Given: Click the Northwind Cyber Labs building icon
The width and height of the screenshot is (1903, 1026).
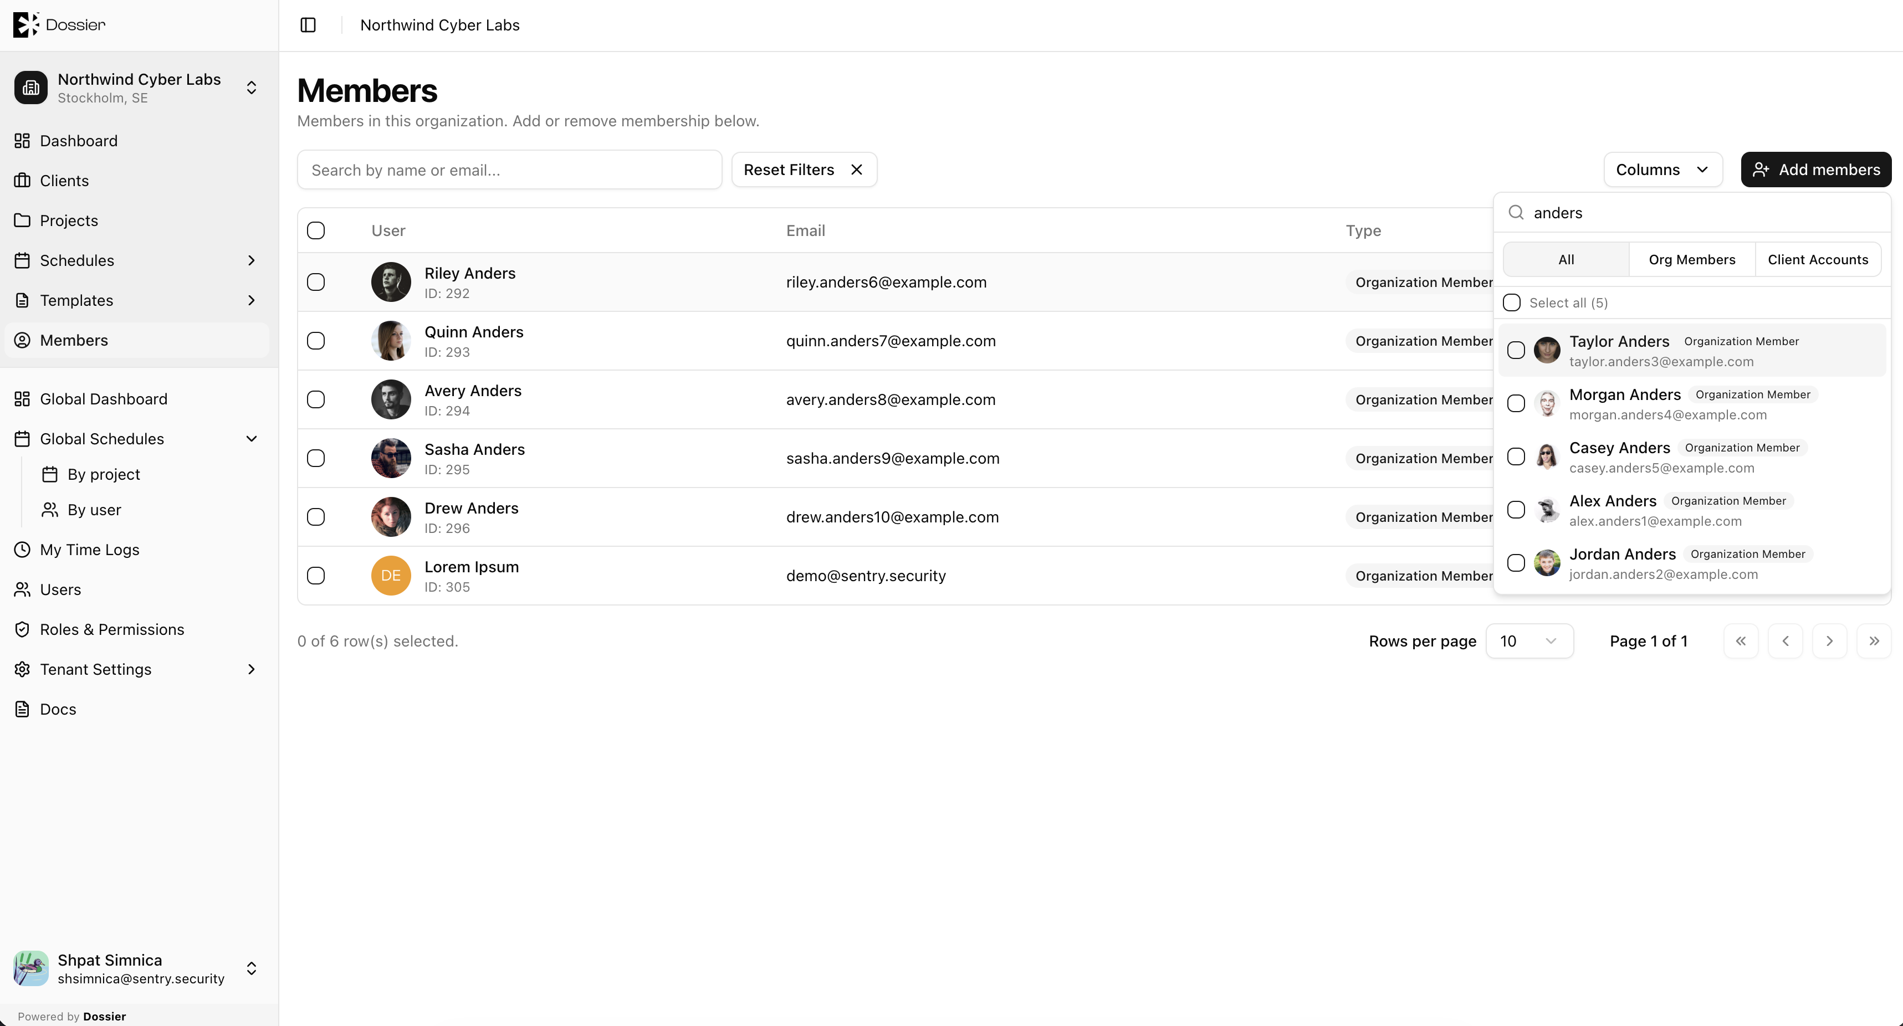Looking at the screenshot, I should (x=31, y=88).
